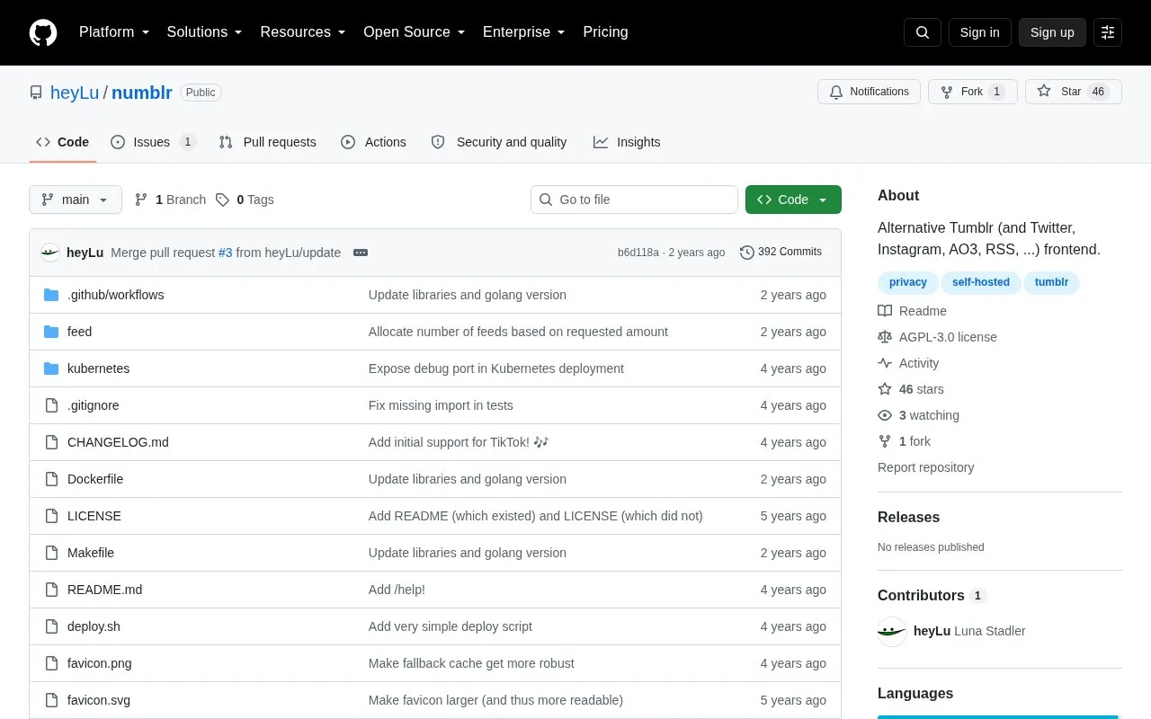The width and height of the screenshot is (1151, 719).
Task: Open the Actions tab
Action: 373,142
